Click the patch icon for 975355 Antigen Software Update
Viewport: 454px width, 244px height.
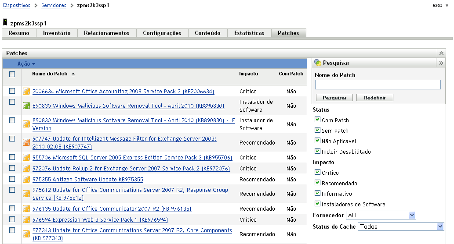tap(26, 179)
